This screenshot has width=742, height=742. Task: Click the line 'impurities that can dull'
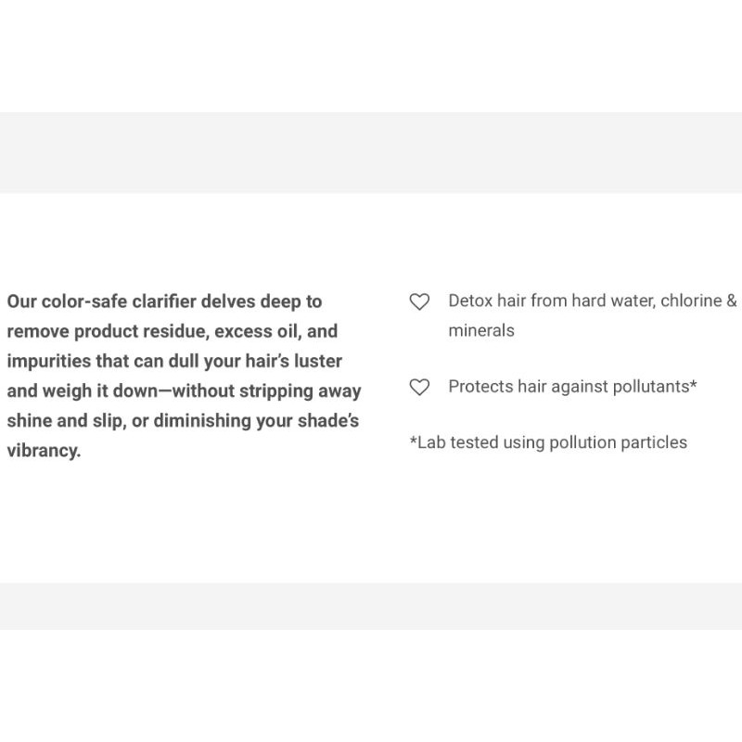pyautogui.click(x=174, y=361)
